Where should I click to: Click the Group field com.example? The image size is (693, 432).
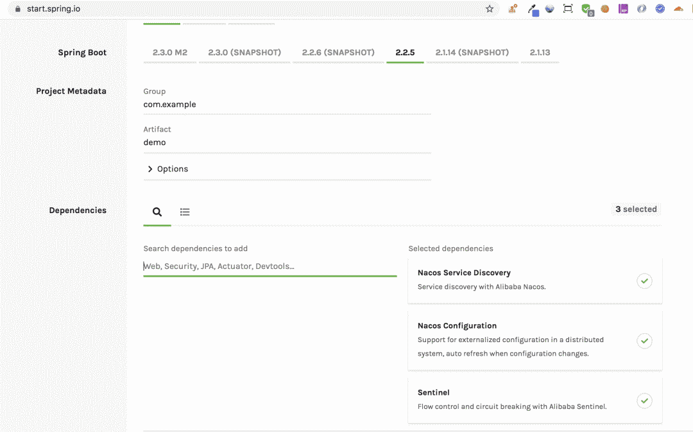tap(286, 105)
